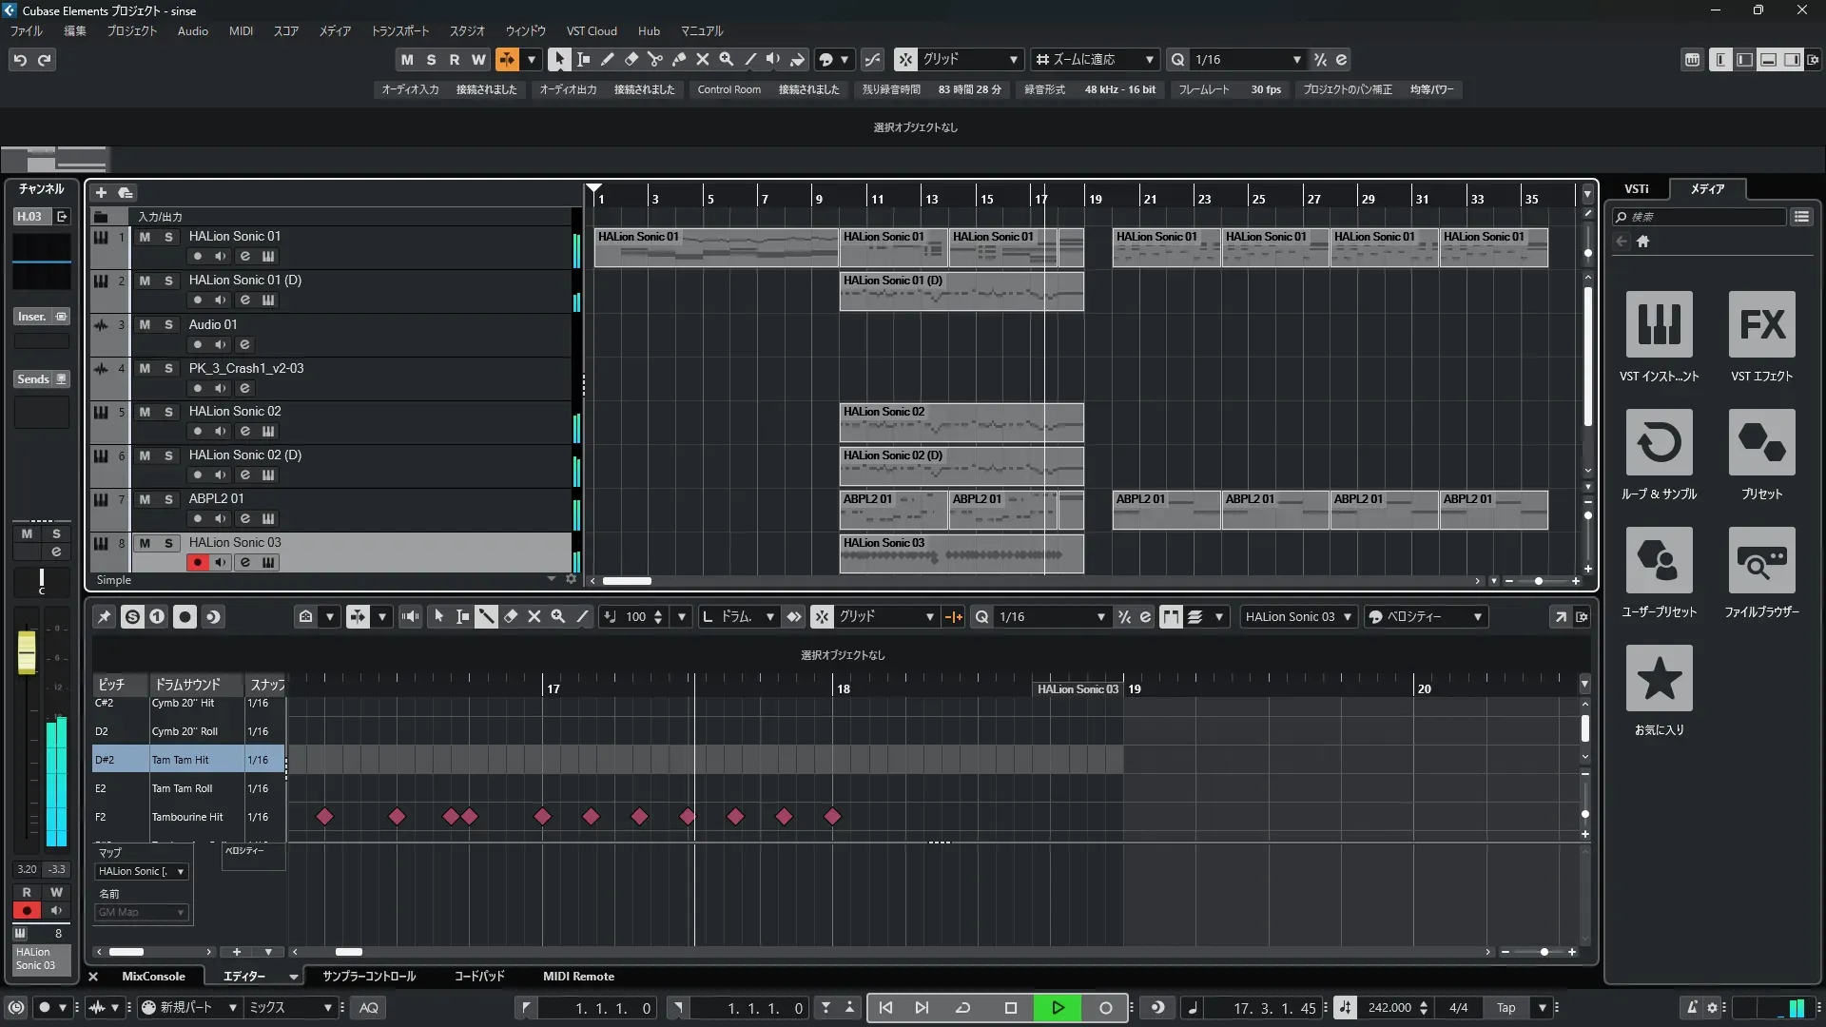Select the Eraser tool in main toolbar
1826x1027 pixels.
[x=631, y=59]
